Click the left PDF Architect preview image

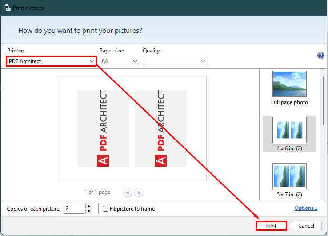(103, 128)
